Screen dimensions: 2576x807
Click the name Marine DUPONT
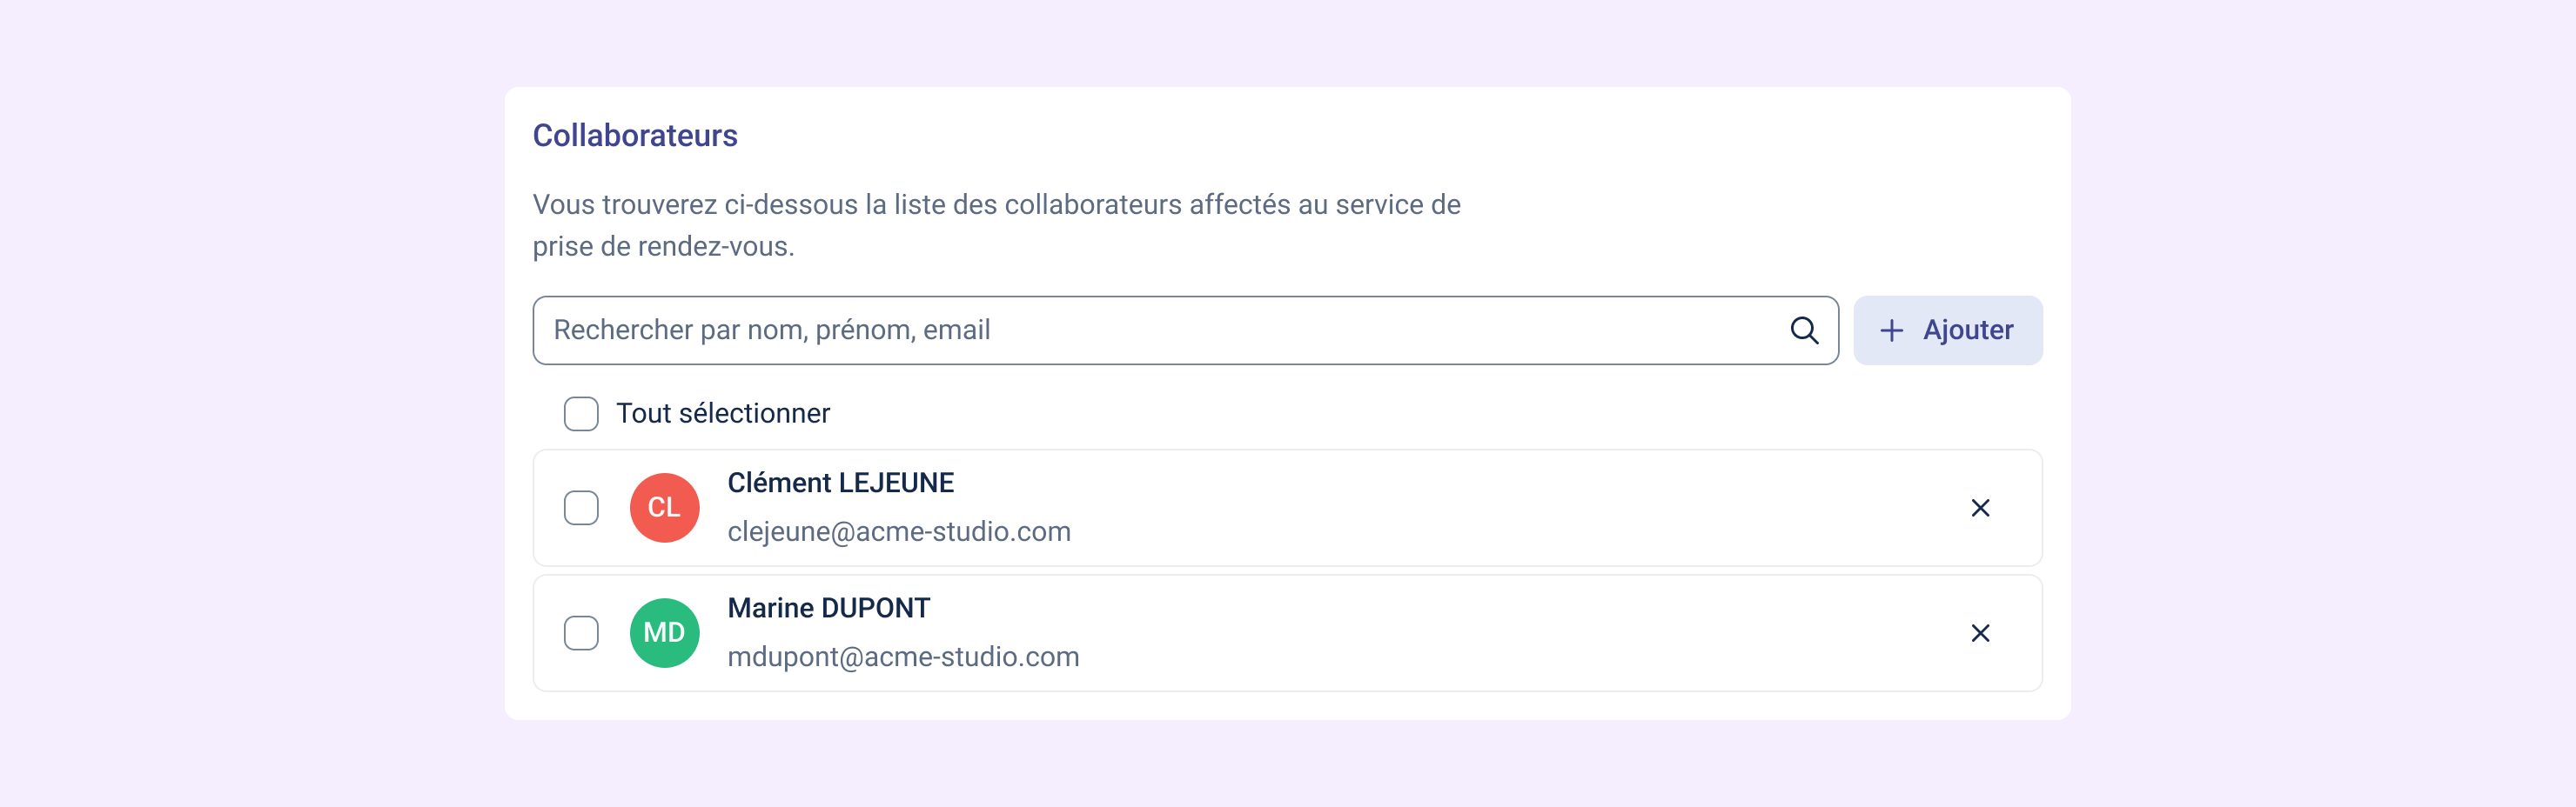pyautogui.click(x=828, y=608)
